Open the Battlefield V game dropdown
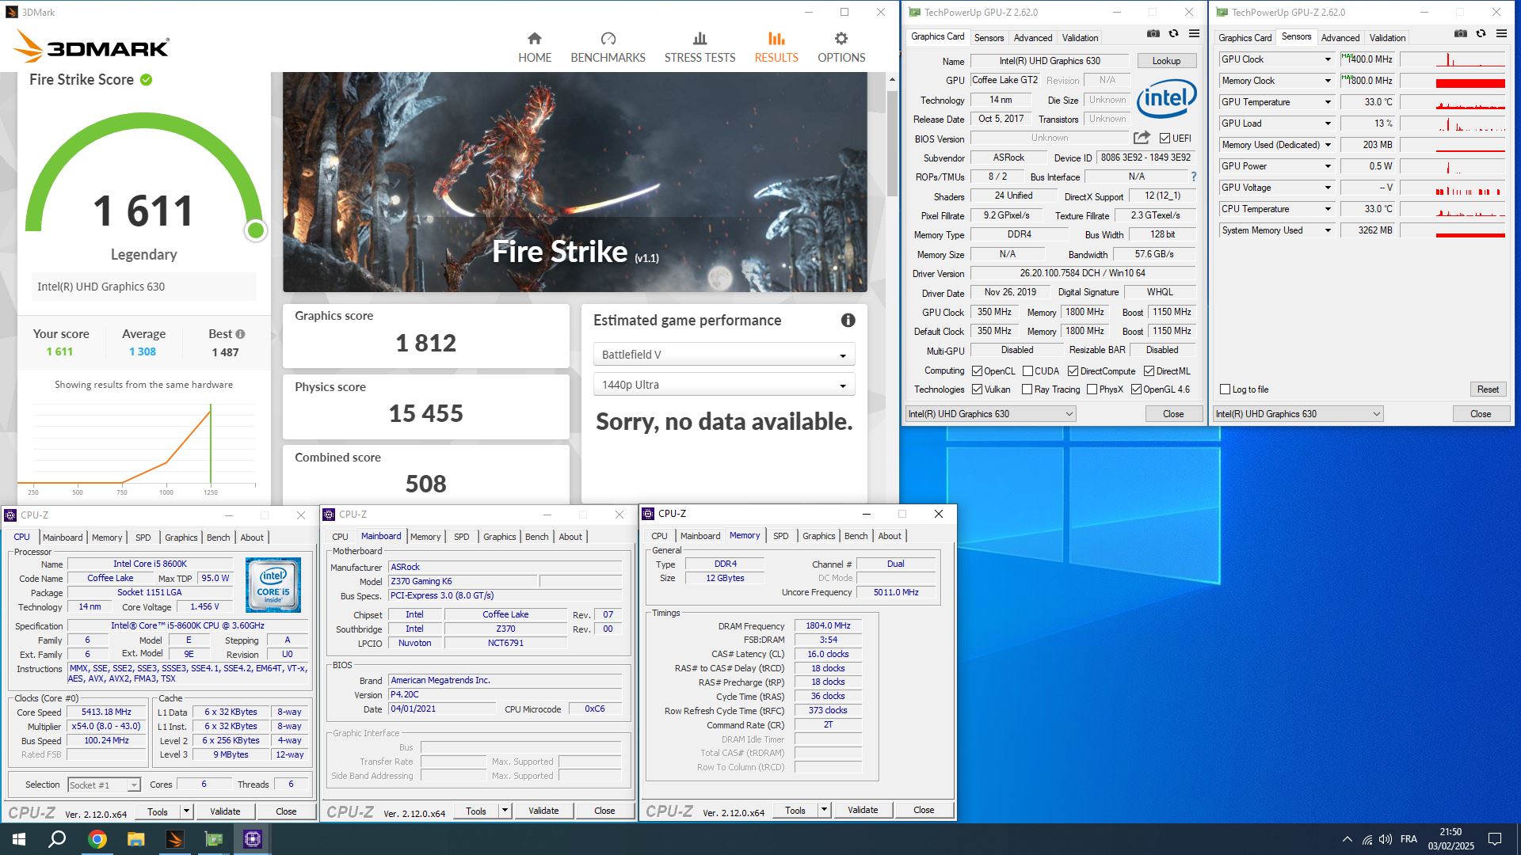1521x855 pixels. tap(724, 355)
